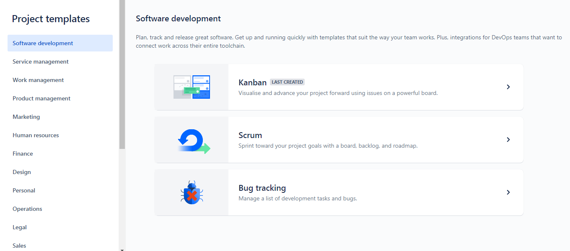The height and width of the screenshot is (251, 570).
Task: Select the Bug tracking beetle icon
Action: [192, 192]
